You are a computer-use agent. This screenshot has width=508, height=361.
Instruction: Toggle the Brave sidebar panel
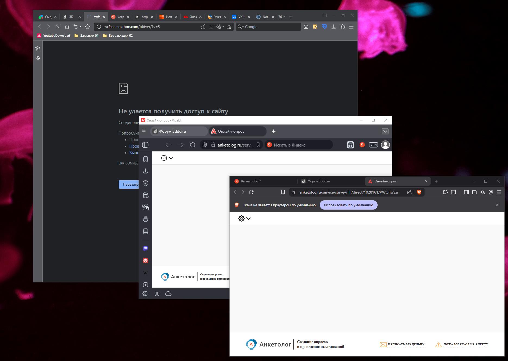[466, 192]
